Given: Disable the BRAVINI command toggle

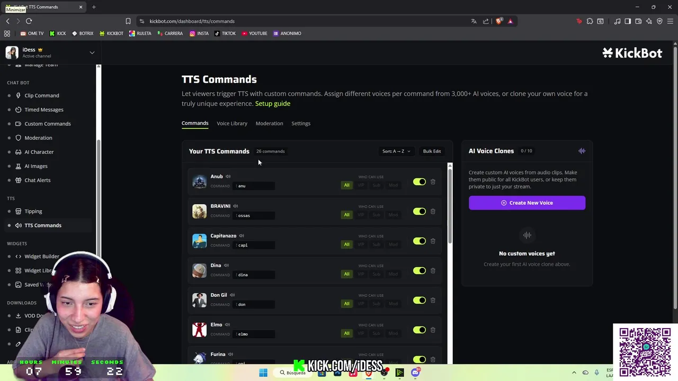Looking at the screenshot, I should tap(420, 211).
